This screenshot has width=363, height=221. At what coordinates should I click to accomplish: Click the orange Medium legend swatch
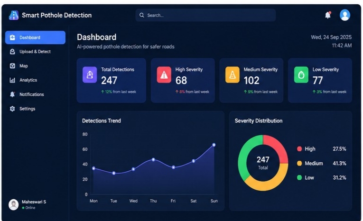click(x=299, y=163)
